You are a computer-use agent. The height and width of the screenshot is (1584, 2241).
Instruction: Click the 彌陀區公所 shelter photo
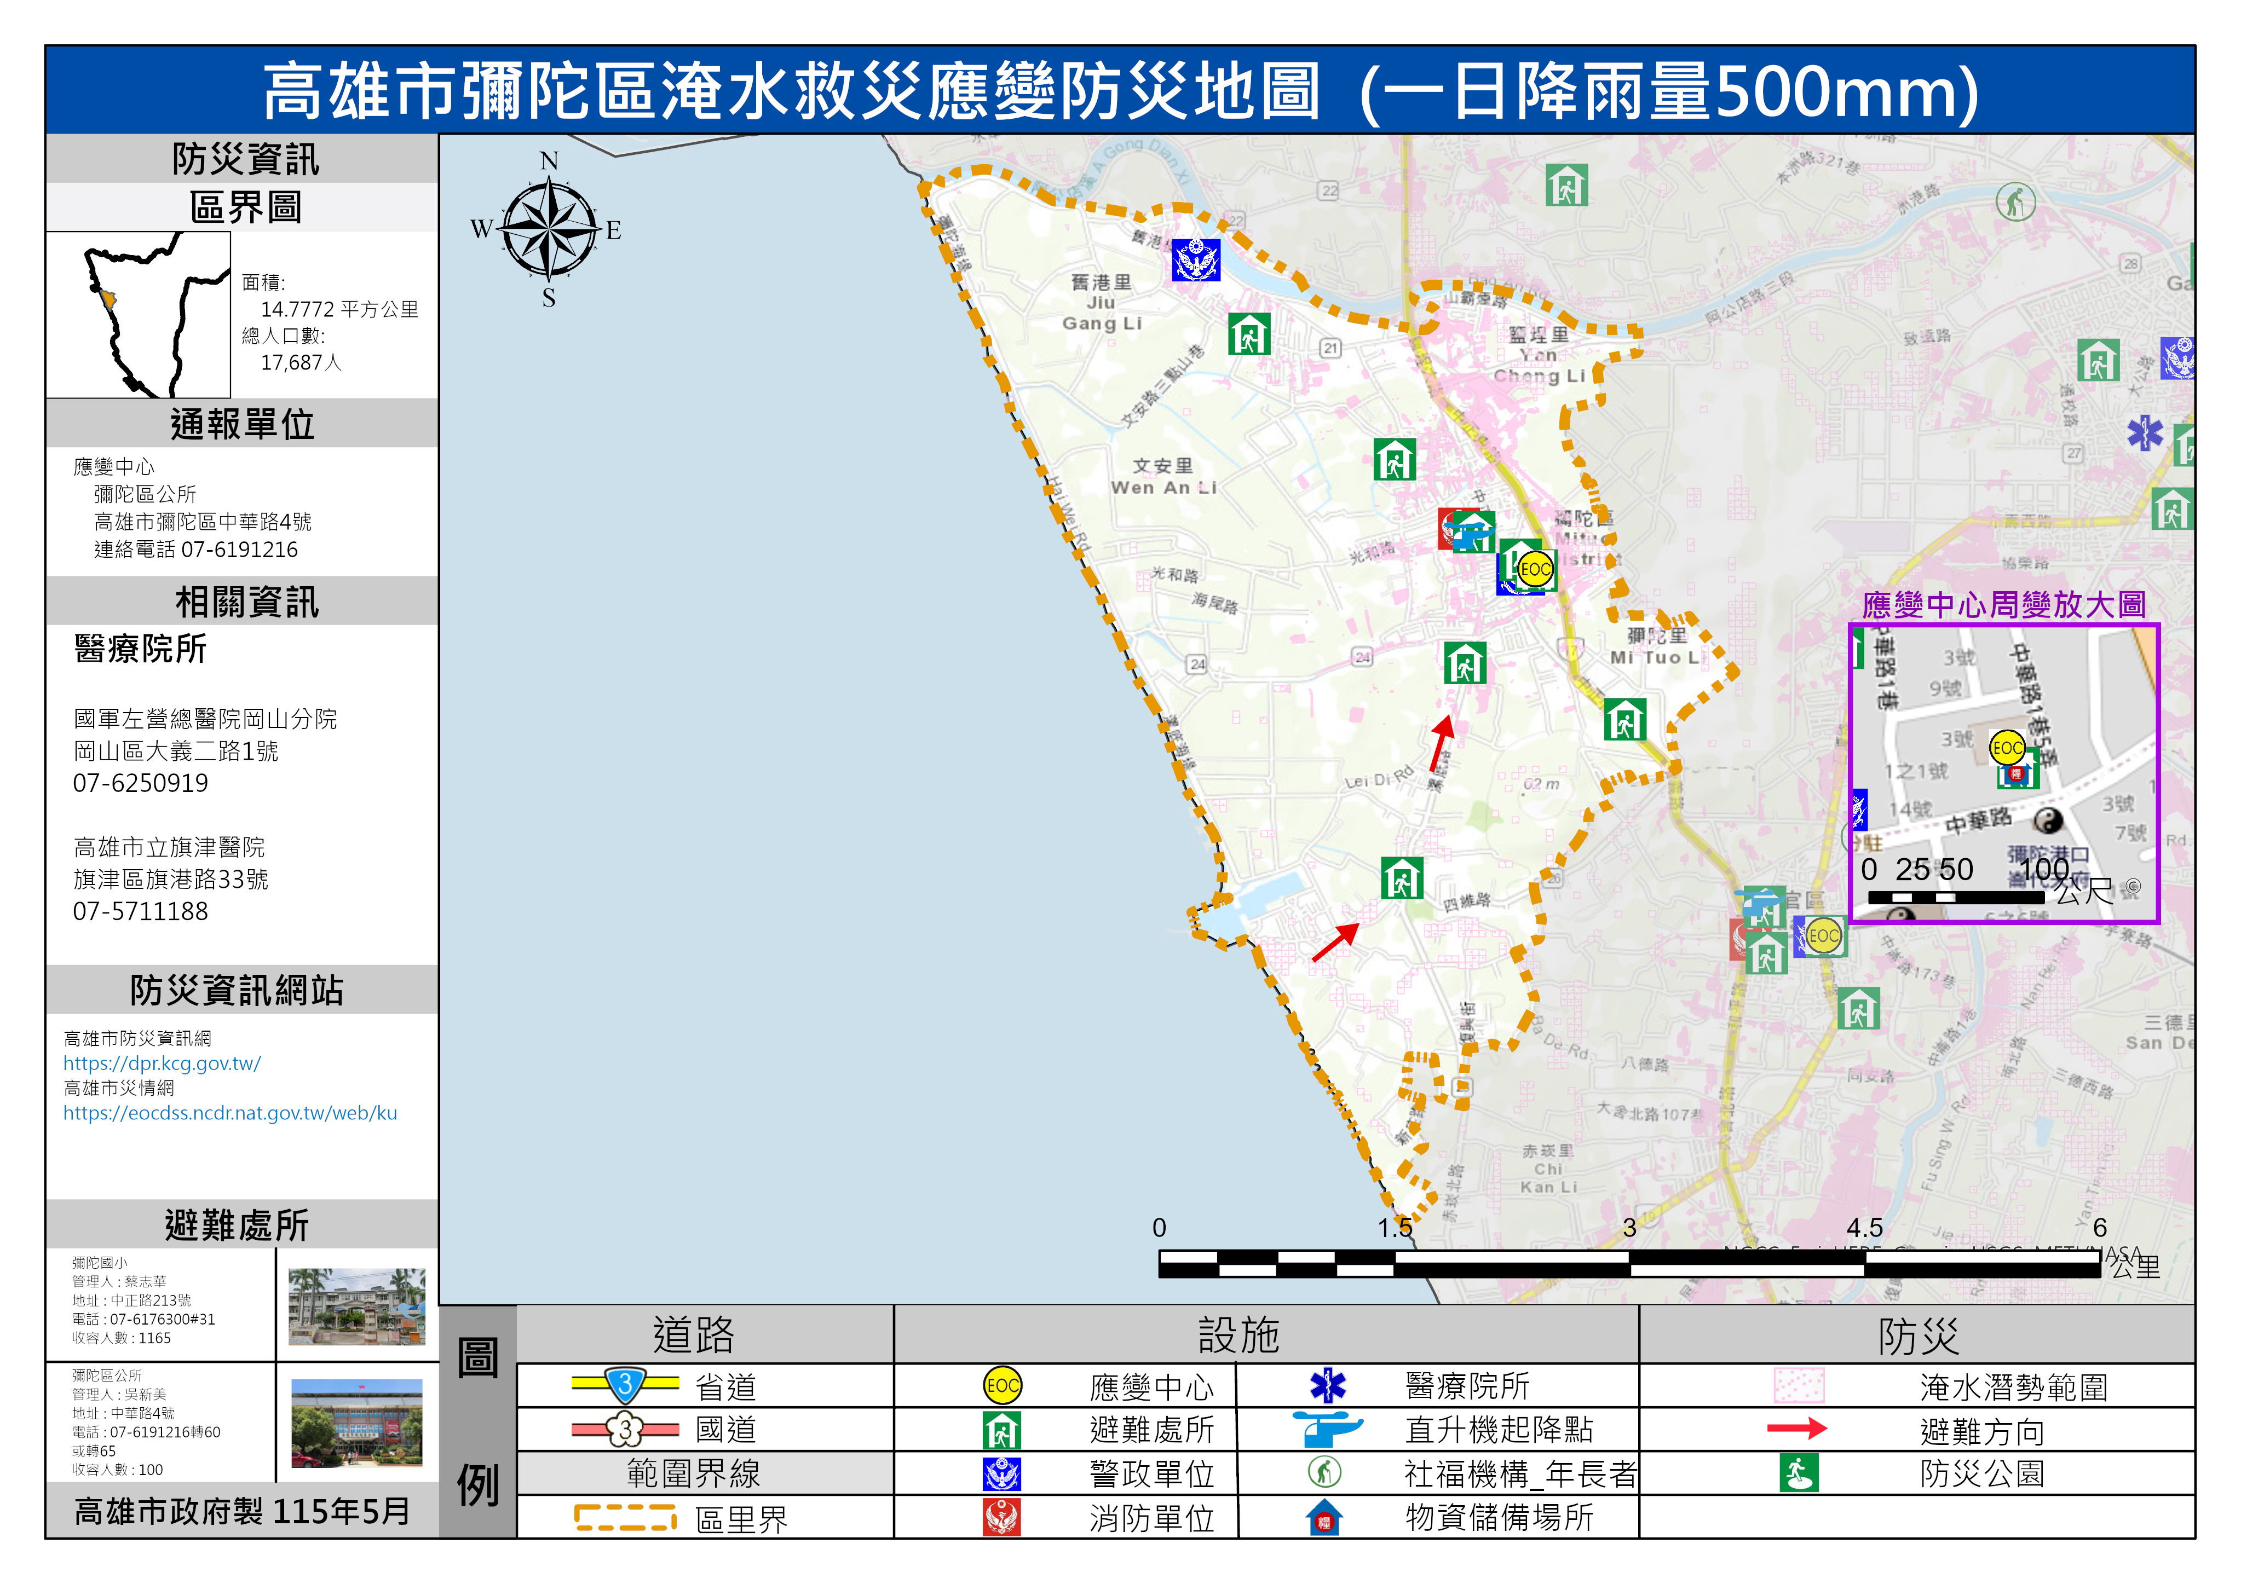coord(357,1423)
